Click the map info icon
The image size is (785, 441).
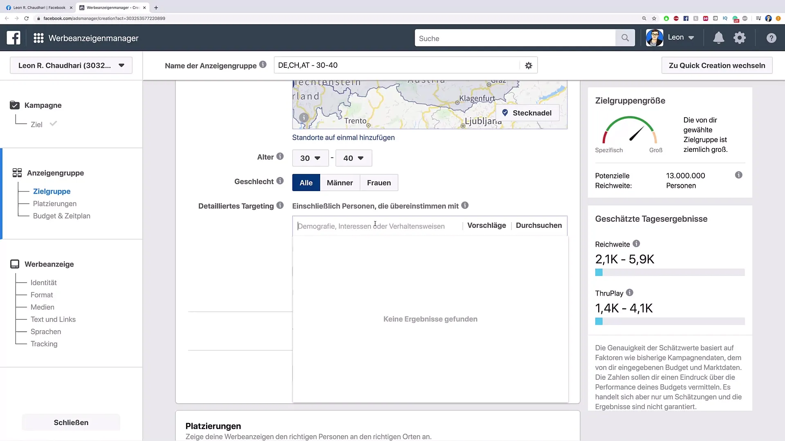click(303, 118)
